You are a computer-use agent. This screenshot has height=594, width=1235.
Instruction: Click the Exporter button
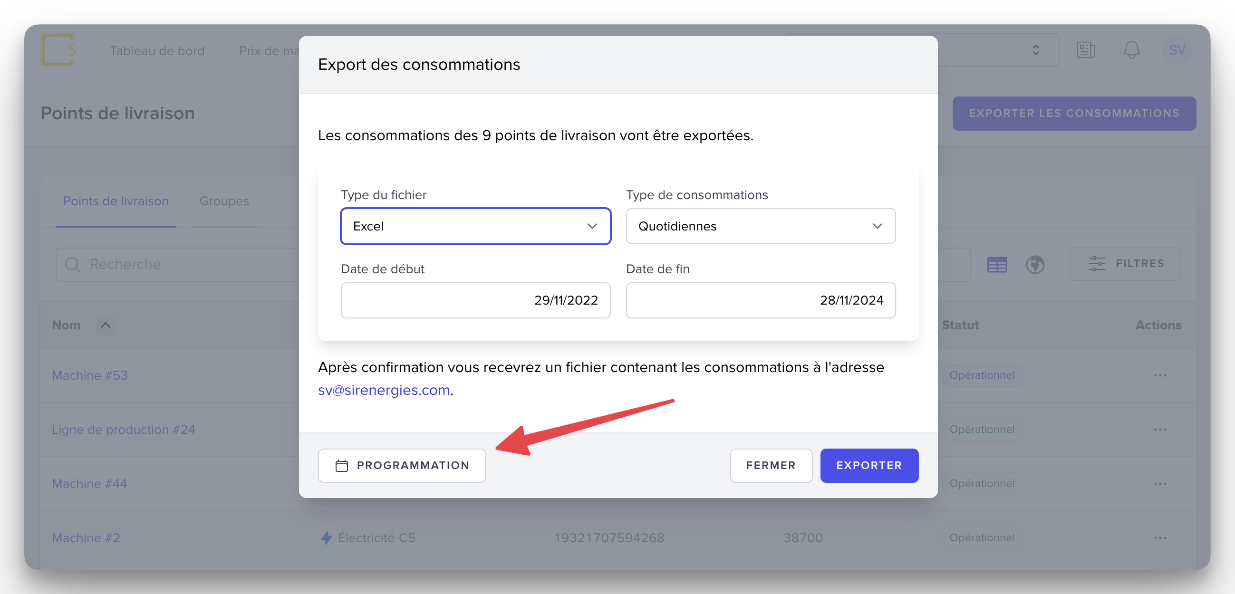(868, 465)
